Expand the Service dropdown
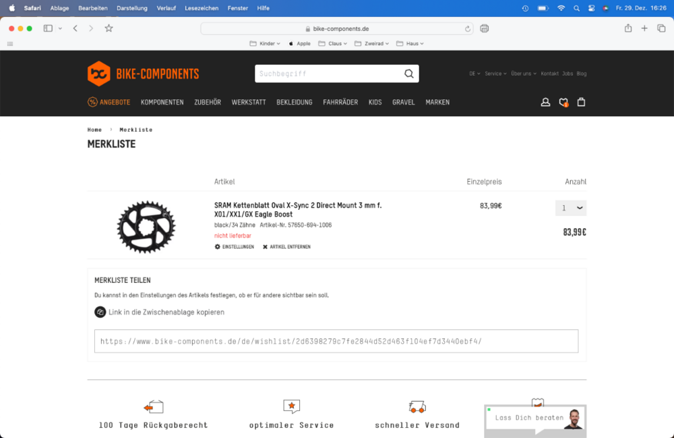674x438 pixels. tap(495, 74)
